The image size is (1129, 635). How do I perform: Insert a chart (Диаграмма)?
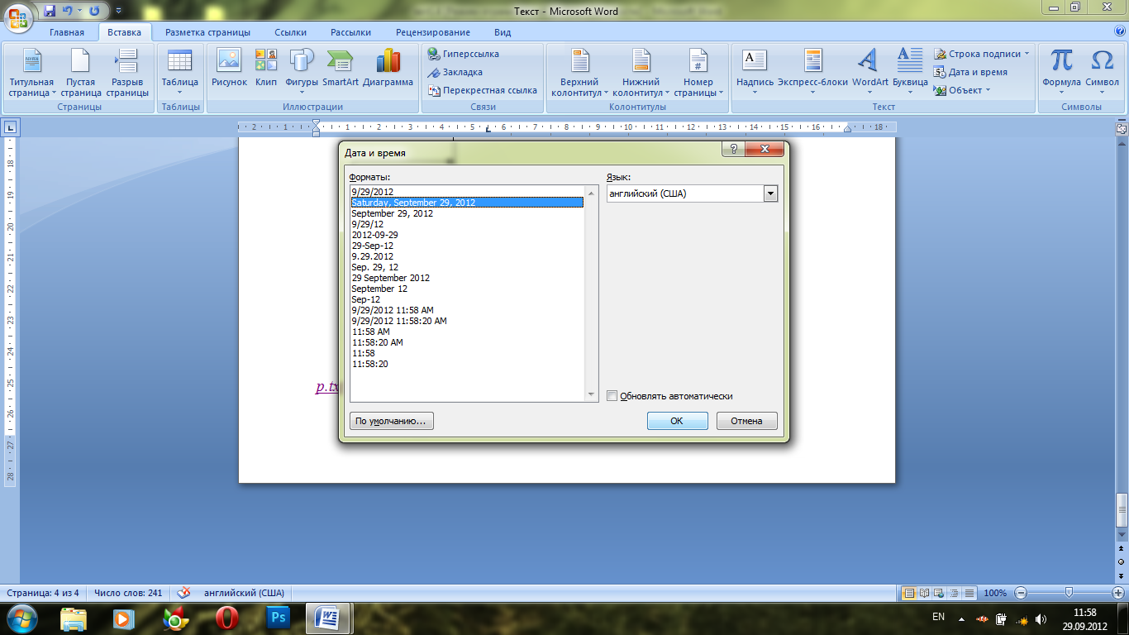(x=388, y=68)
